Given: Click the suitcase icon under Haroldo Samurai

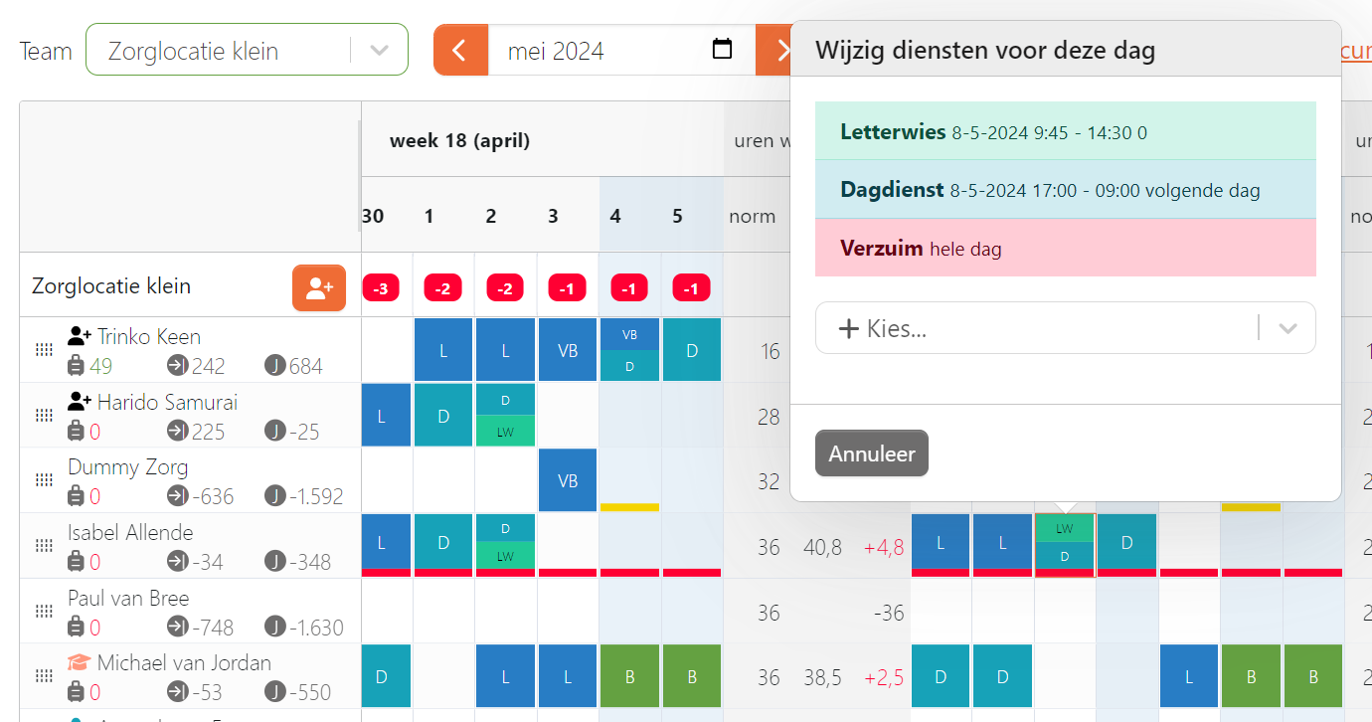Looking at the screenshot, I should [x=76, y=432].
